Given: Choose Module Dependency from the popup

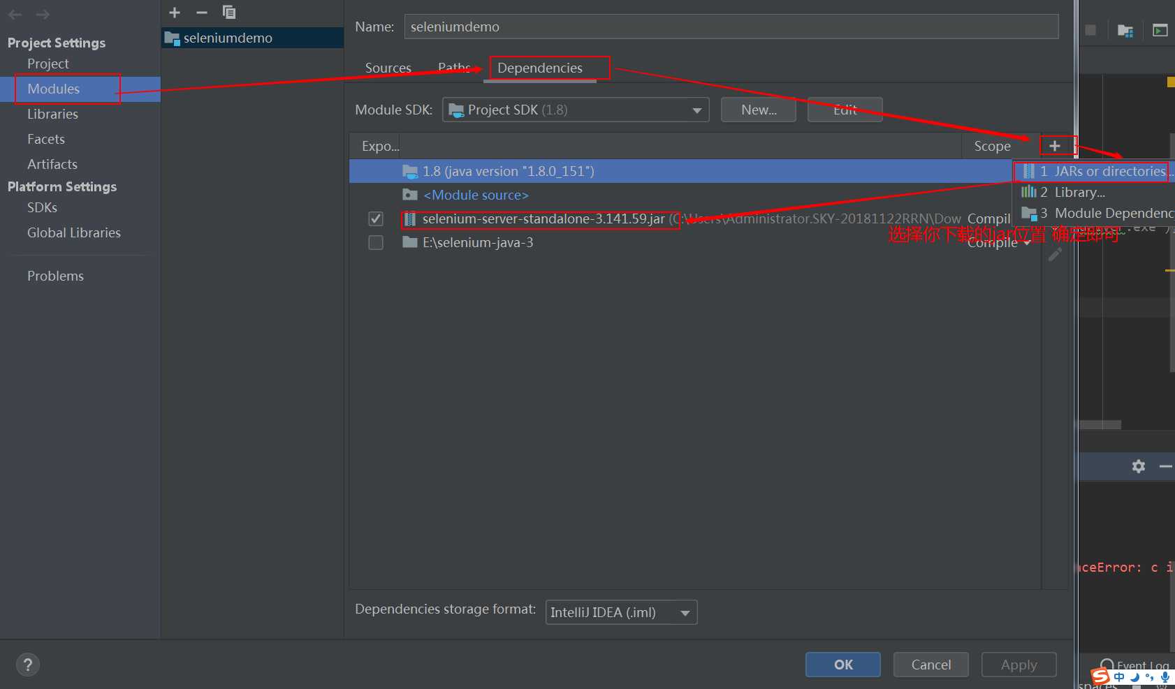Looking at the screenshot, I should click(x=1095, y=213).
